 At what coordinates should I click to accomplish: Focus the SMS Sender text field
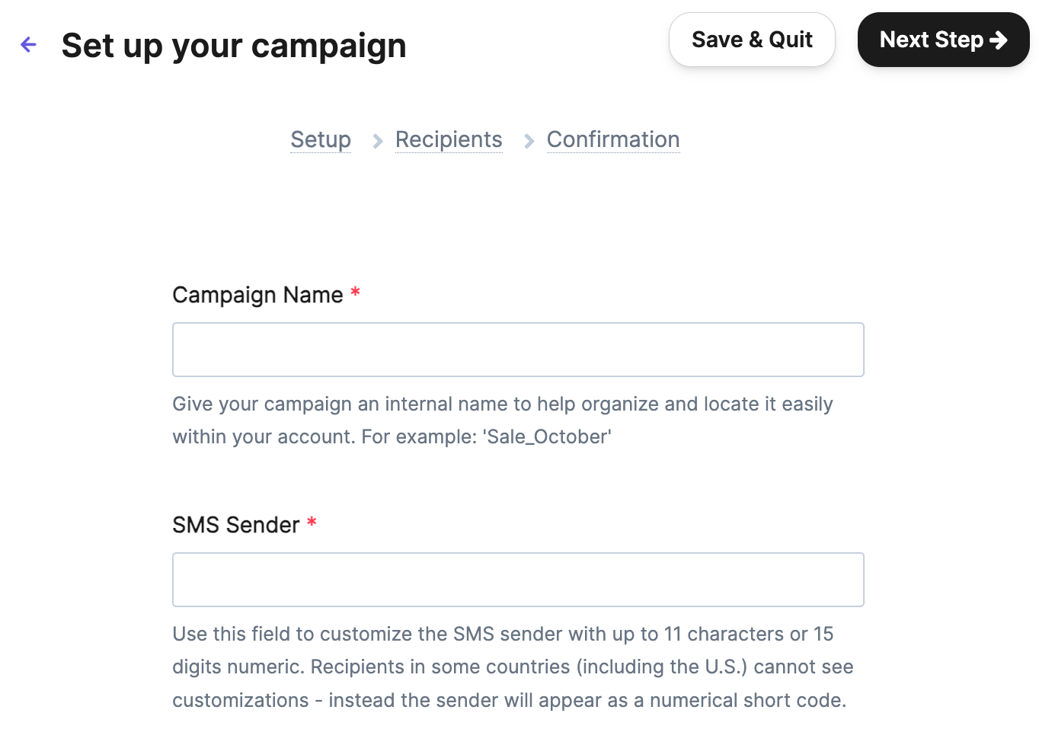[x=518, y=580]
